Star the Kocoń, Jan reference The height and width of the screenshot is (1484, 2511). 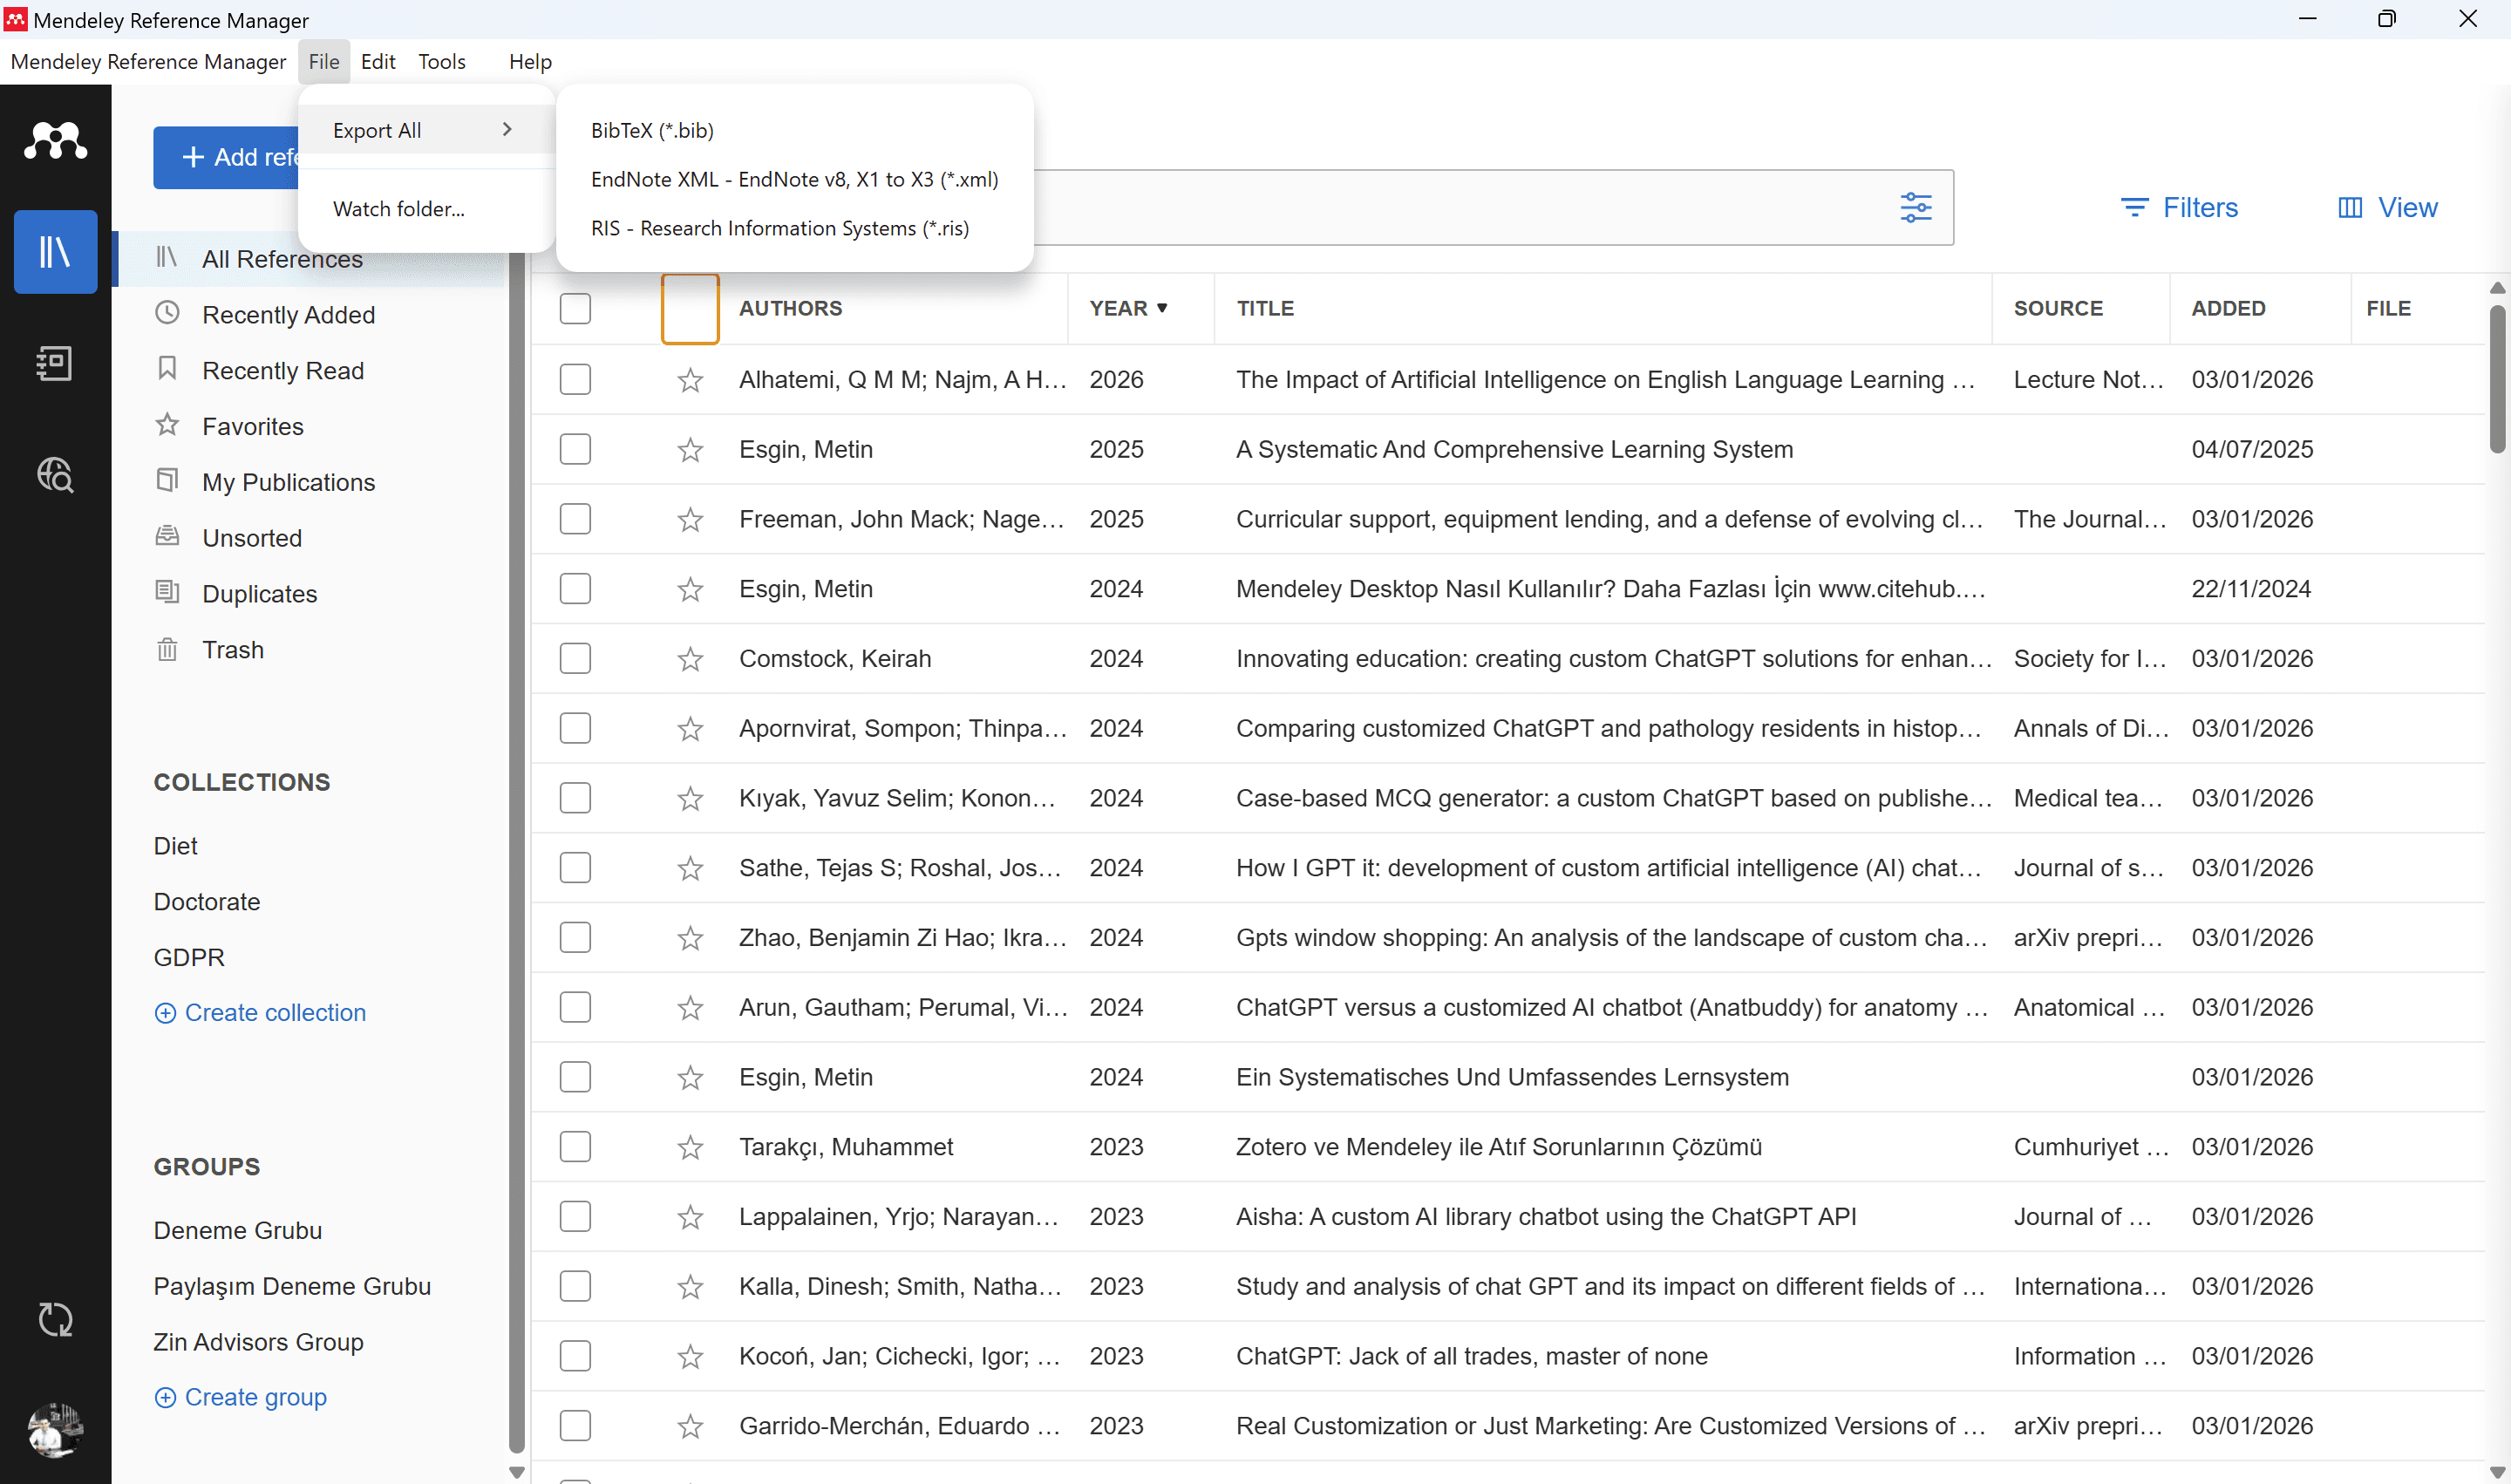pos(690,1357)
